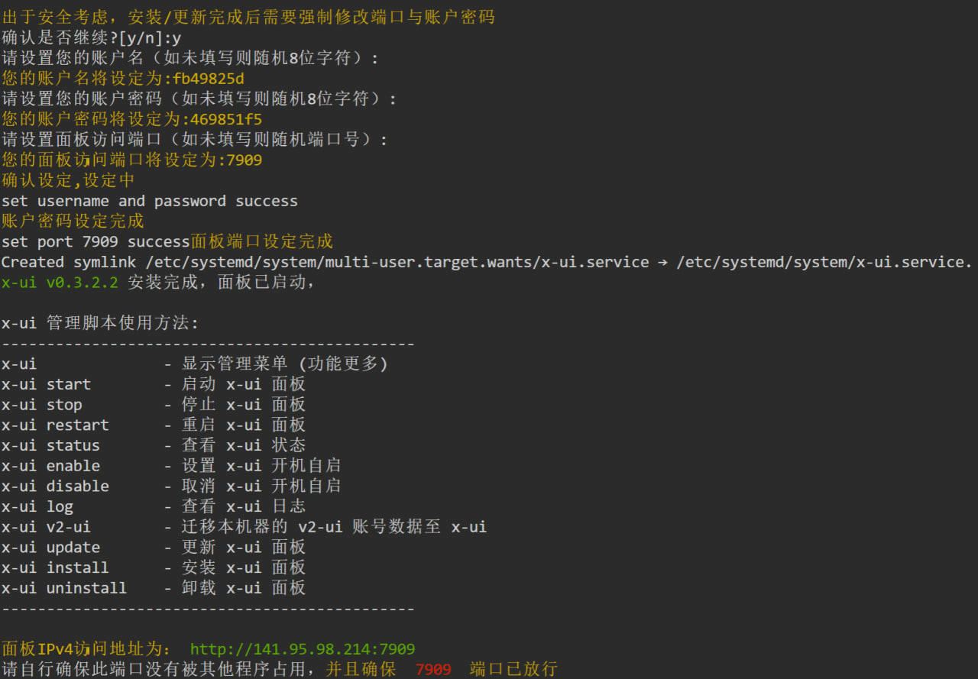
Task: Click the red 7909 port number
Action: [x=433, y=670]
